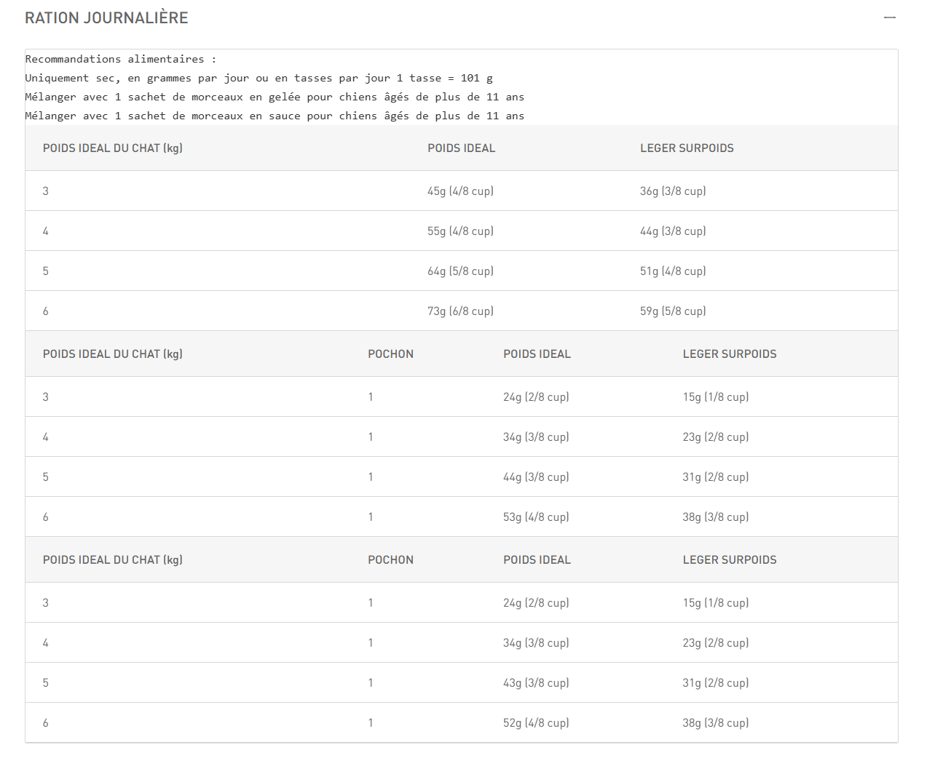This screenshot has width=927, height=758.
Task: Click the topmost POIDS IDEAL DU CHAT header
Action: point(112,148)
